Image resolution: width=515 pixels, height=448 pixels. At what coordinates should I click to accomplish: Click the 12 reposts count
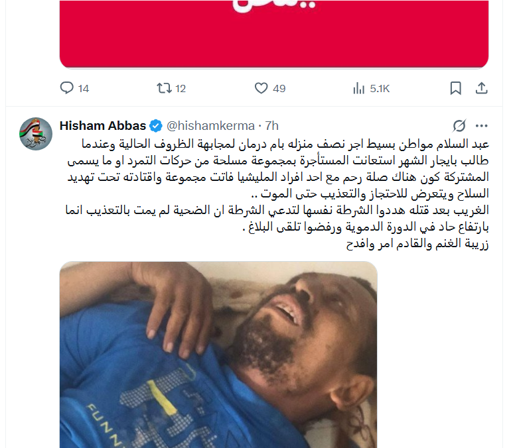[181, 89]
